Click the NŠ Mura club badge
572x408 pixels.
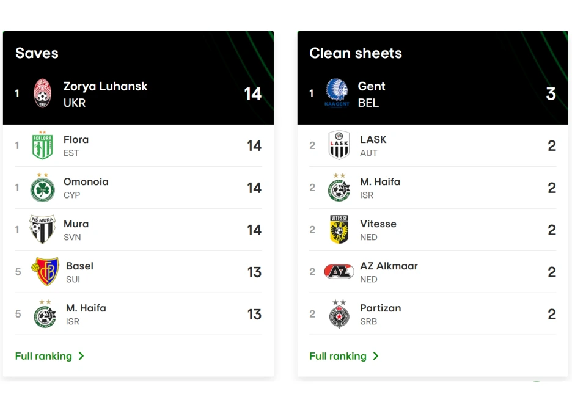pos(42,230)
